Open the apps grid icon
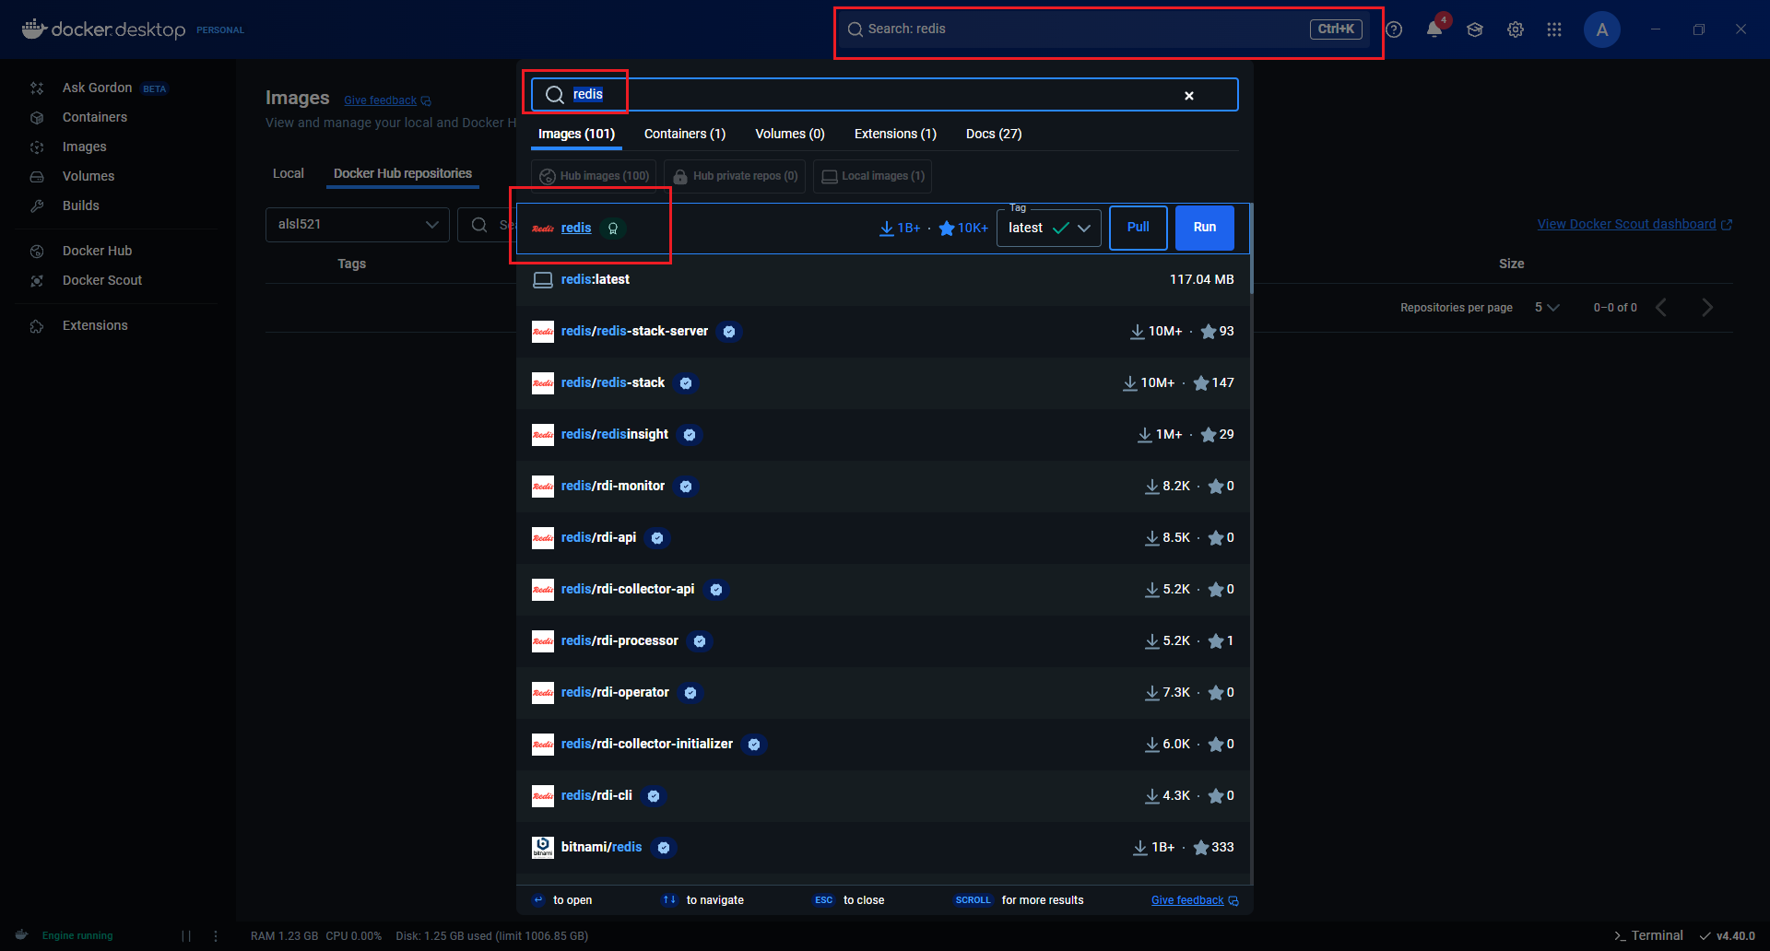 point(1554,29)
